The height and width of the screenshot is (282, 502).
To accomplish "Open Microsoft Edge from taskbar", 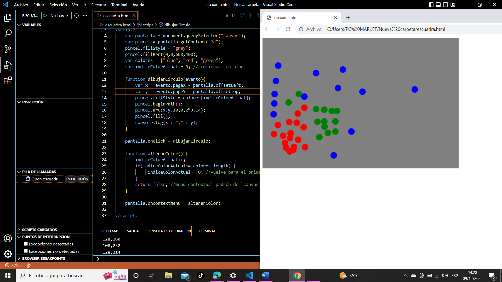I will [217, 275].
